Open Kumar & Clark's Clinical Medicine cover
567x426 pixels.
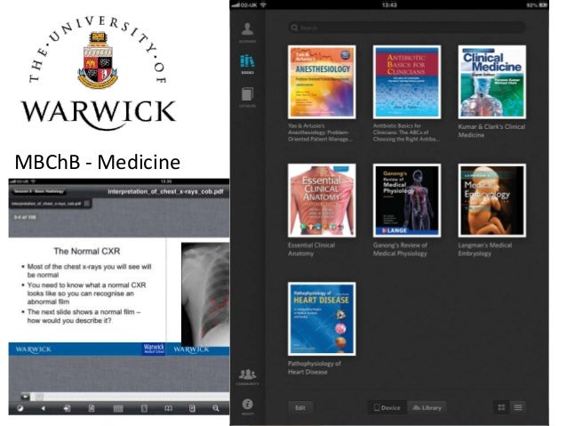(x=491, y=82)
